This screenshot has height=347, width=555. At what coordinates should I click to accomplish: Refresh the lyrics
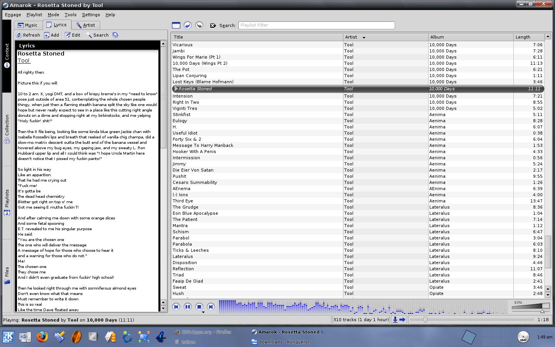coord(28,35)
